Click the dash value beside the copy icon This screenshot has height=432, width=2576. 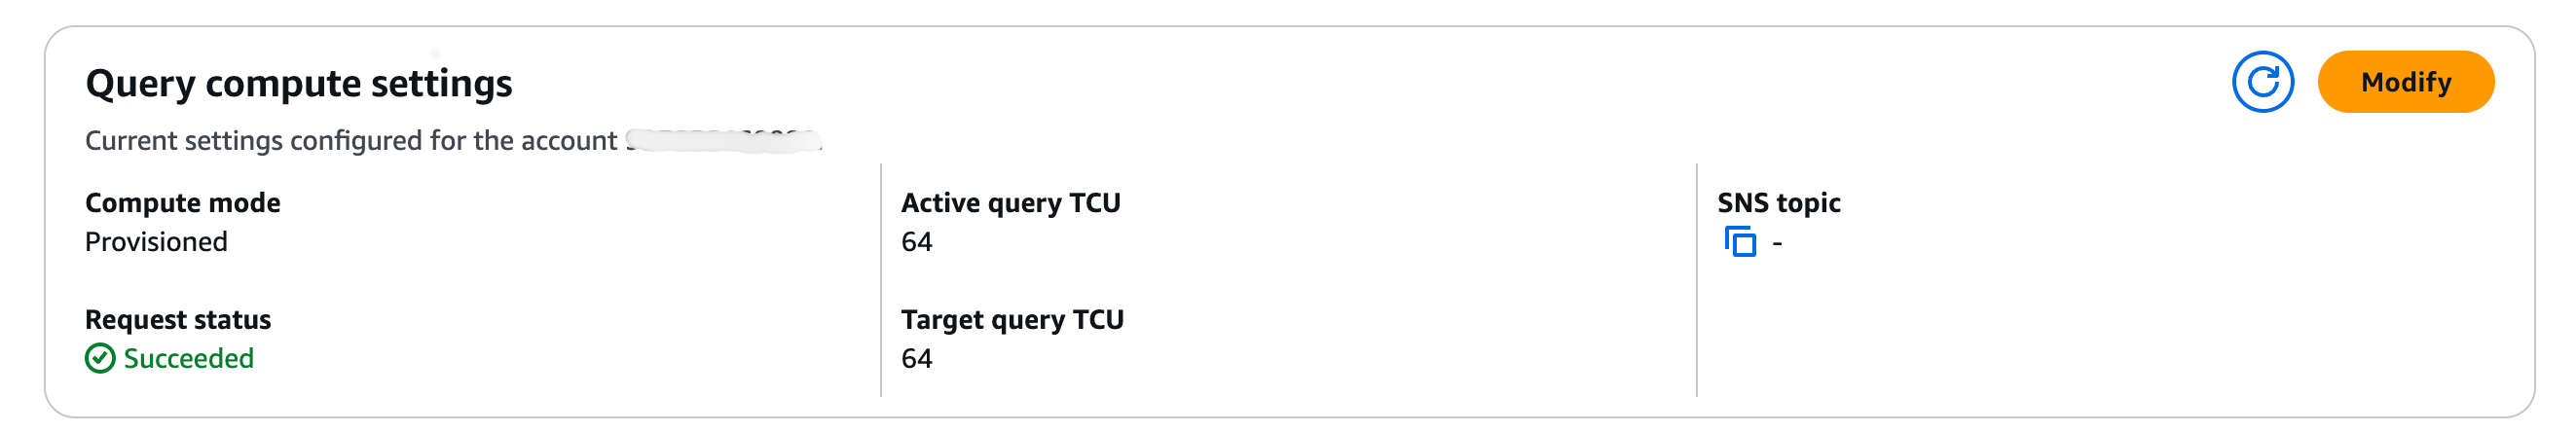tap(1777, 243)
